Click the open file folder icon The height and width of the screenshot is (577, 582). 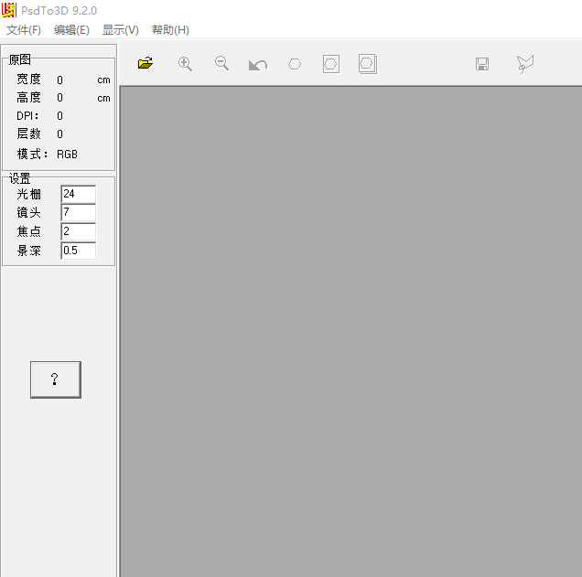pos(145,64)
